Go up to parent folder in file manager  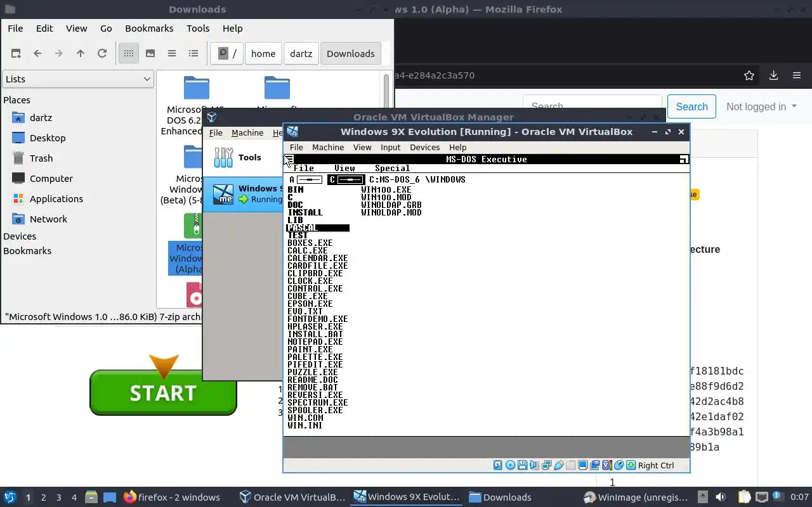click(x=81, y=53)
